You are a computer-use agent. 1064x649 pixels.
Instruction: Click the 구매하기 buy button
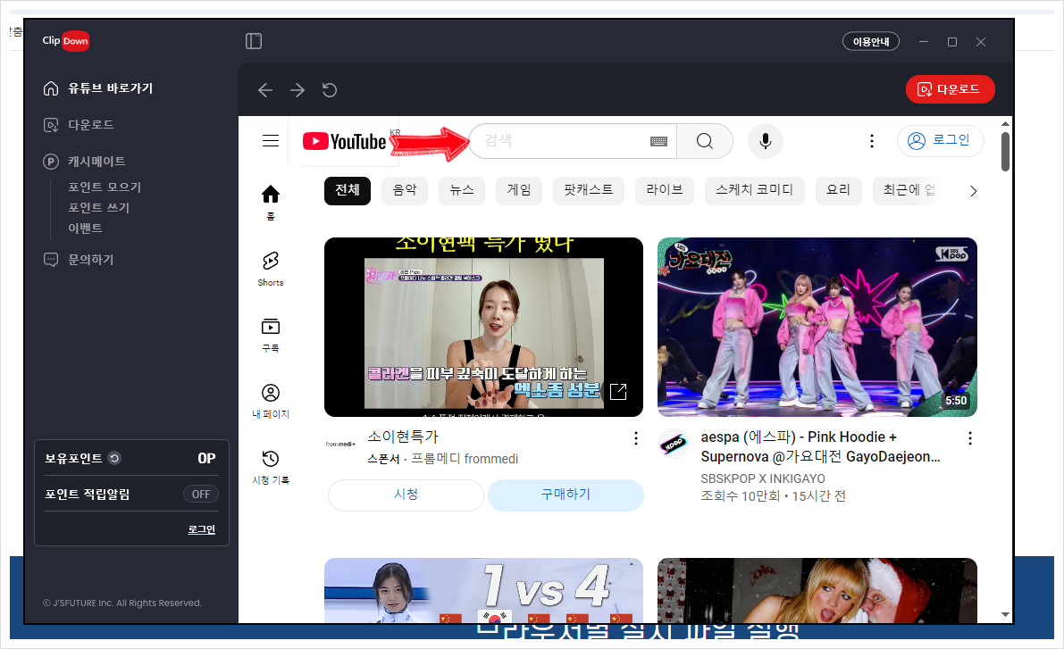point(566,495)
